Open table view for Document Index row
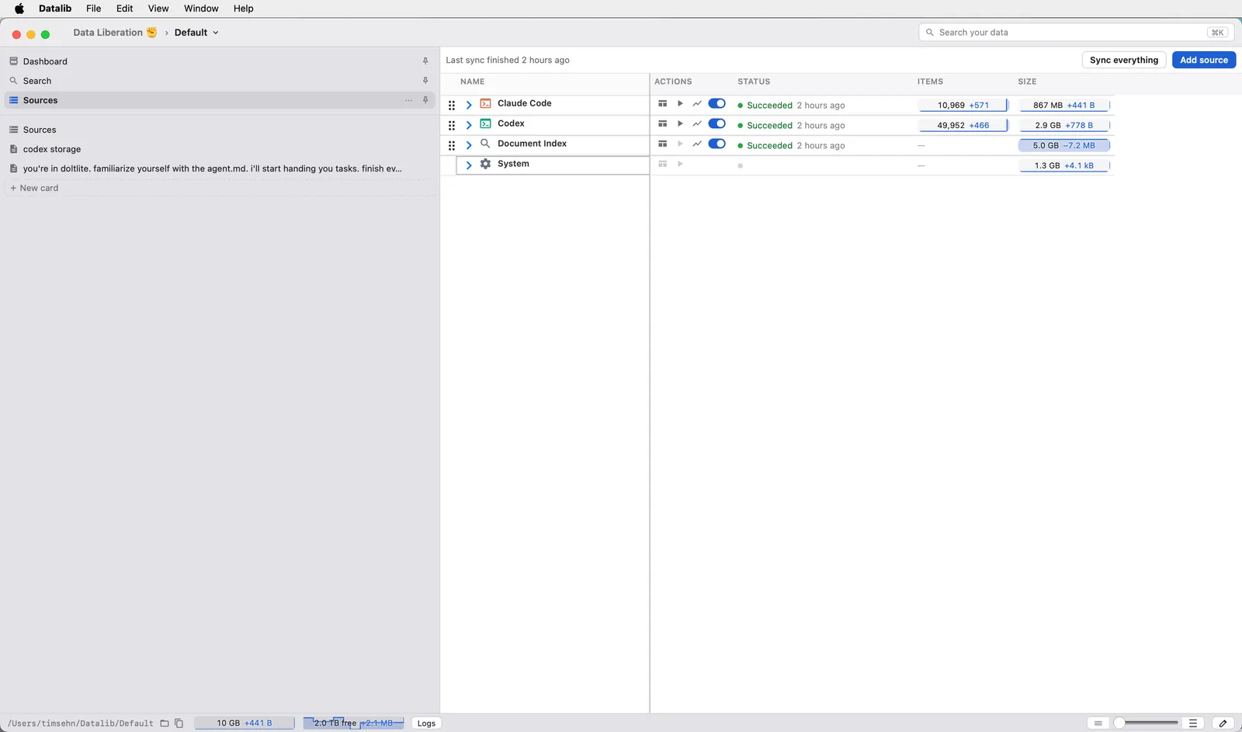The width and height of the screenshot is (1242, 732). click(x=662, y=144)
